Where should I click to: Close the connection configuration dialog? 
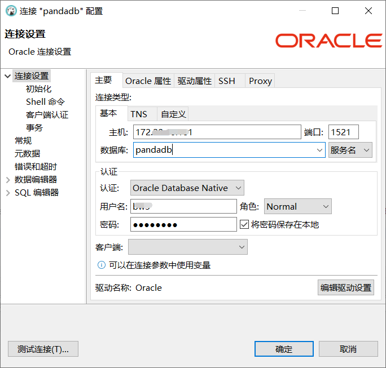[x=369, y=11]
